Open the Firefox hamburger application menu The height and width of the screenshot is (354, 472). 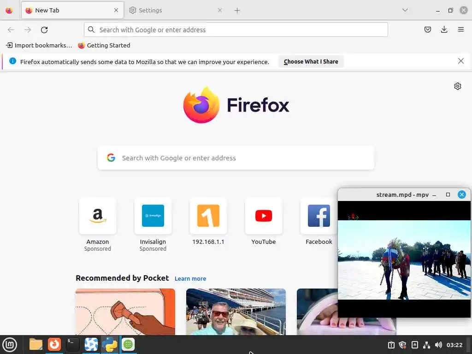460,29
